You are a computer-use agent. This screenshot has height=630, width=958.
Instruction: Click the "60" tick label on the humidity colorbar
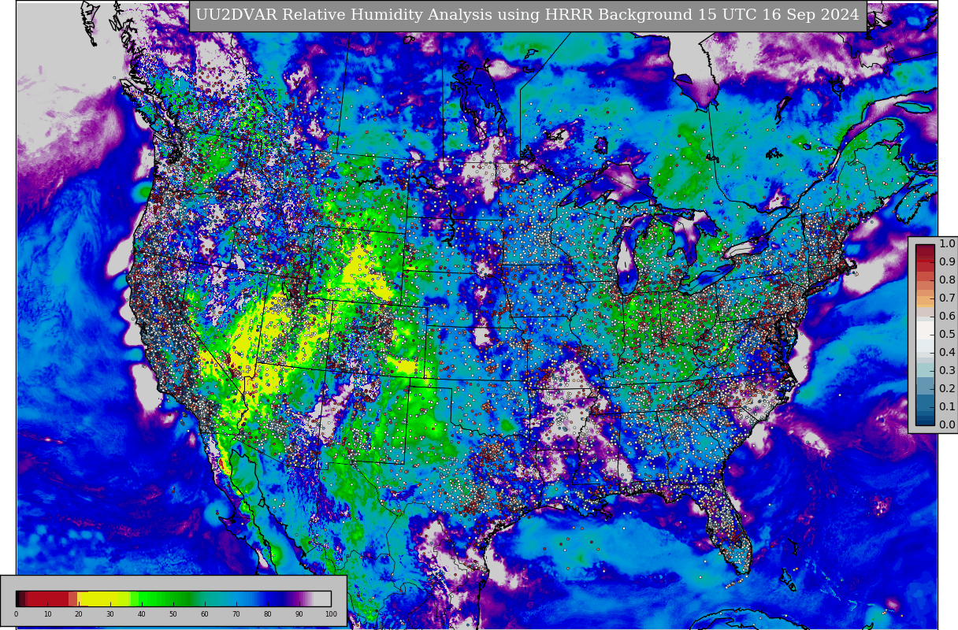coord(205,614)
